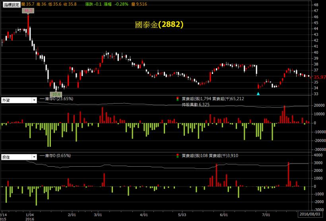
Task: Click the 買賣超(張)108 value in 投信 panel
Action: 195,156
